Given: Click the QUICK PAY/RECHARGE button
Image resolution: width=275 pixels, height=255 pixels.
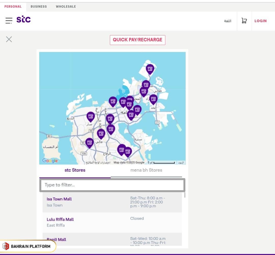Looking at the screenshot, I should click(137, 40).
